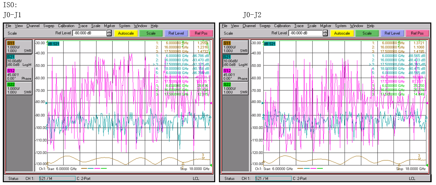Open the Trace menu in the left analyzer

coord(83,26)
